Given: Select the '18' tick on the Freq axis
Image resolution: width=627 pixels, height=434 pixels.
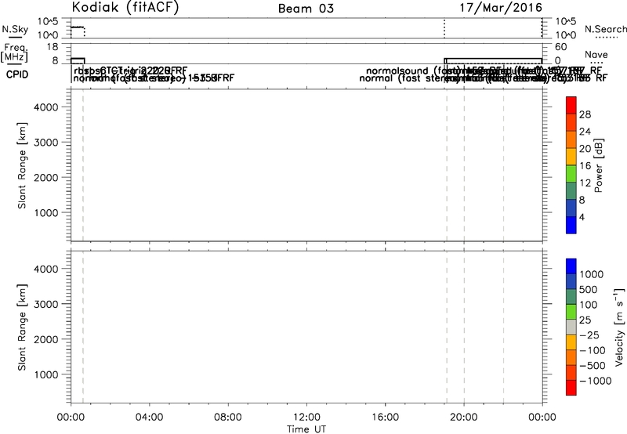Looking at the screenshot, I should click(53, 47).
